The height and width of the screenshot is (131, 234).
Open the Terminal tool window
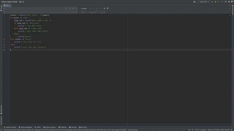point(73,127)
